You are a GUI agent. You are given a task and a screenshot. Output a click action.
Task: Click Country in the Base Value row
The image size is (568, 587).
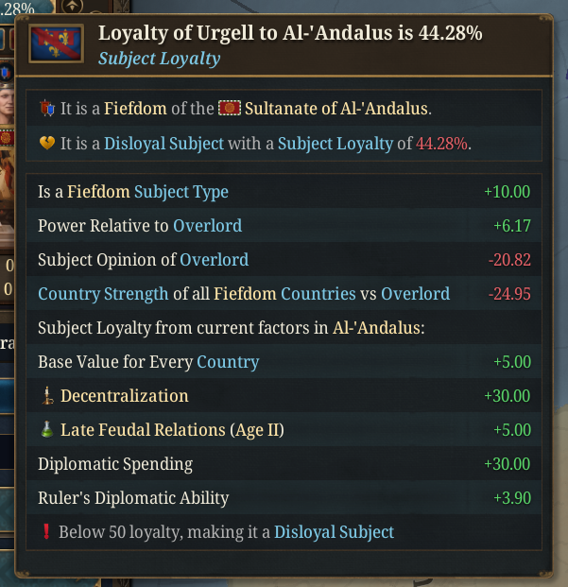click(x=226, y=362)
